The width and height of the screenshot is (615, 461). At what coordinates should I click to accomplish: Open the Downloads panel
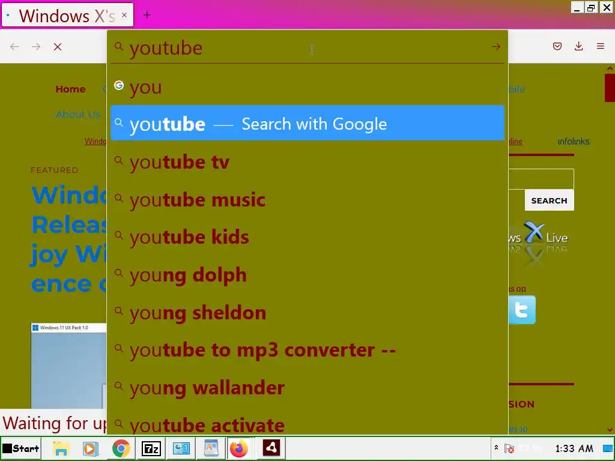coord(578,47)
